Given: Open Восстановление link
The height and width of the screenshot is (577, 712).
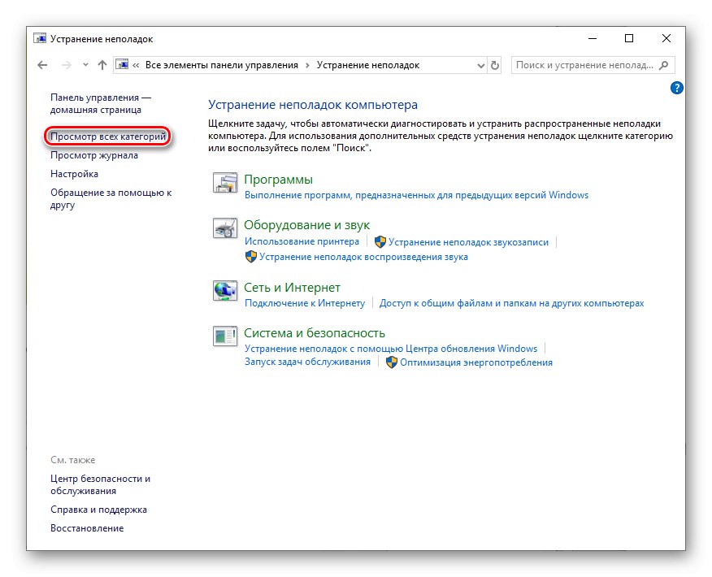Looking at the screenshot, I should (87, 528).
